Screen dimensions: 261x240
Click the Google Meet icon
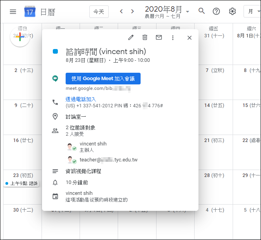point(55,78)
